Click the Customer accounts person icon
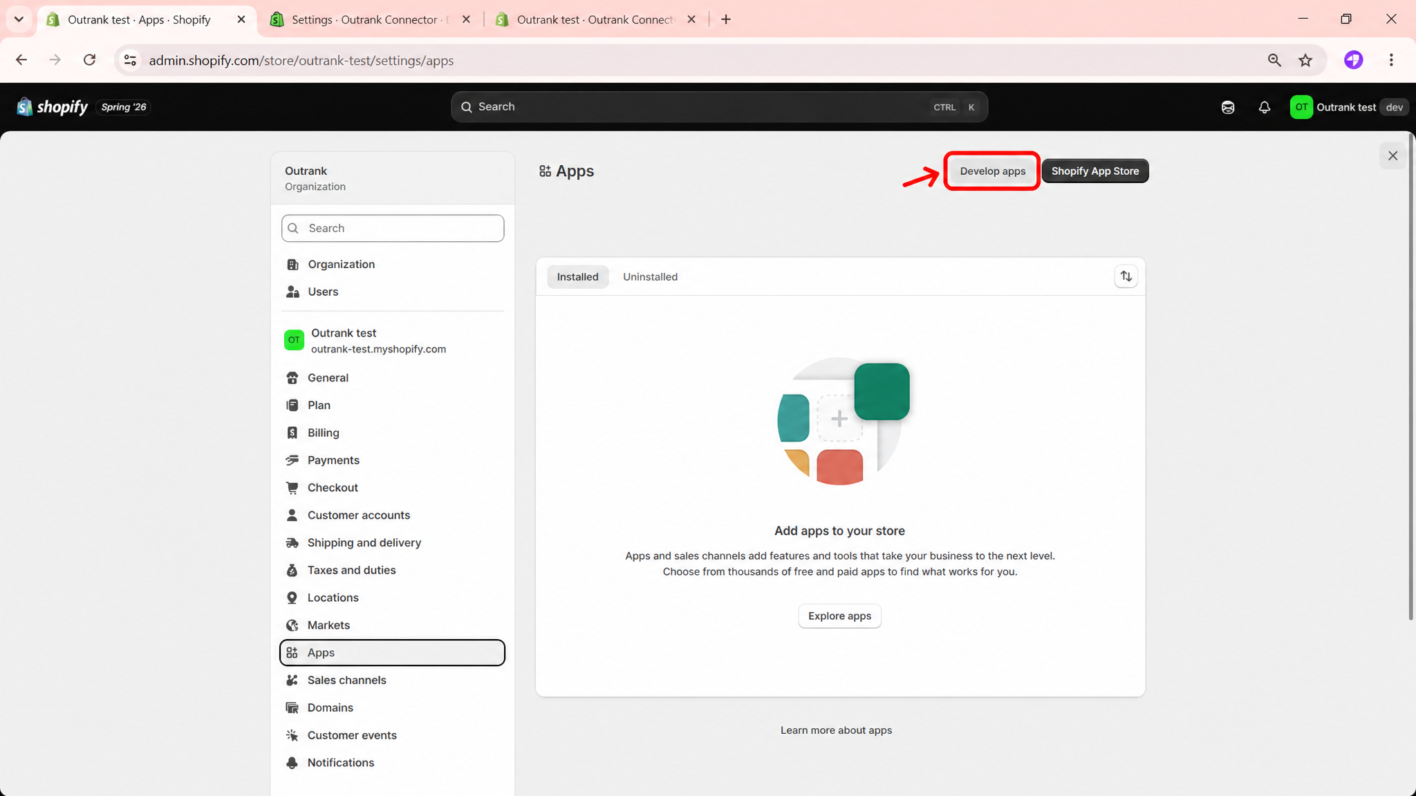 [x=292, y=515]
